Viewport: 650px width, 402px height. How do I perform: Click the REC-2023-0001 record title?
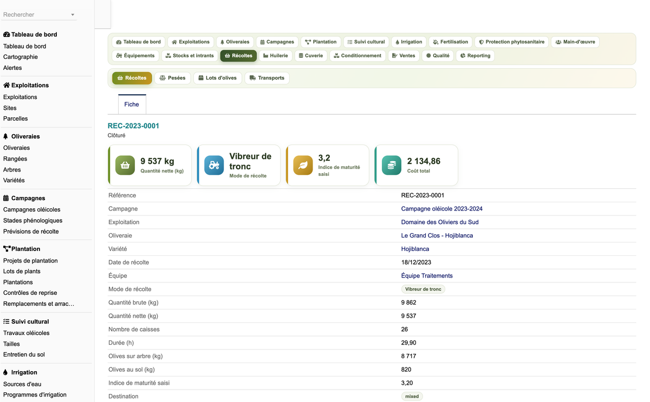pos(133,126)
